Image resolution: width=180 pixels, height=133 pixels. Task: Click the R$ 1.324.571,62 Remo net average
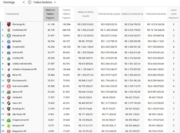[85, 75]
